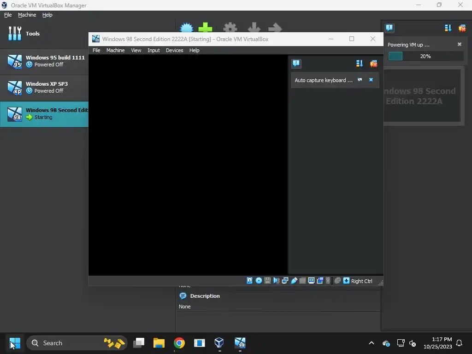Open the VM window Devices menu
Image resolution: width=472 pixels, height=354 pixels.
174,50
